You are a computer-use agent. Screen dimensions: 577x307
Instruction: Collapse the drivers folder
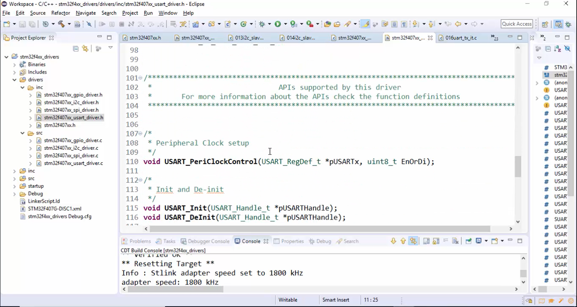[x=14, y=80]
